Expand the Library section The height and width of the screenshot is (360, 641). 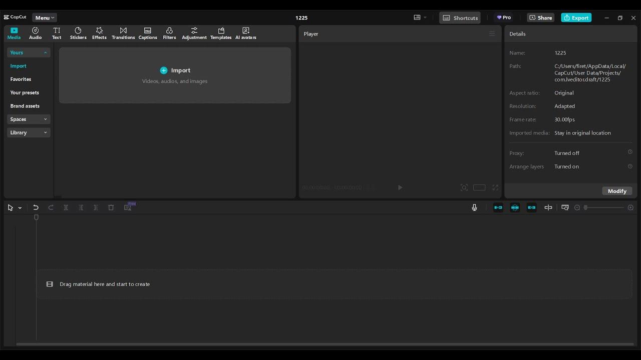click(x=29, y=132)
